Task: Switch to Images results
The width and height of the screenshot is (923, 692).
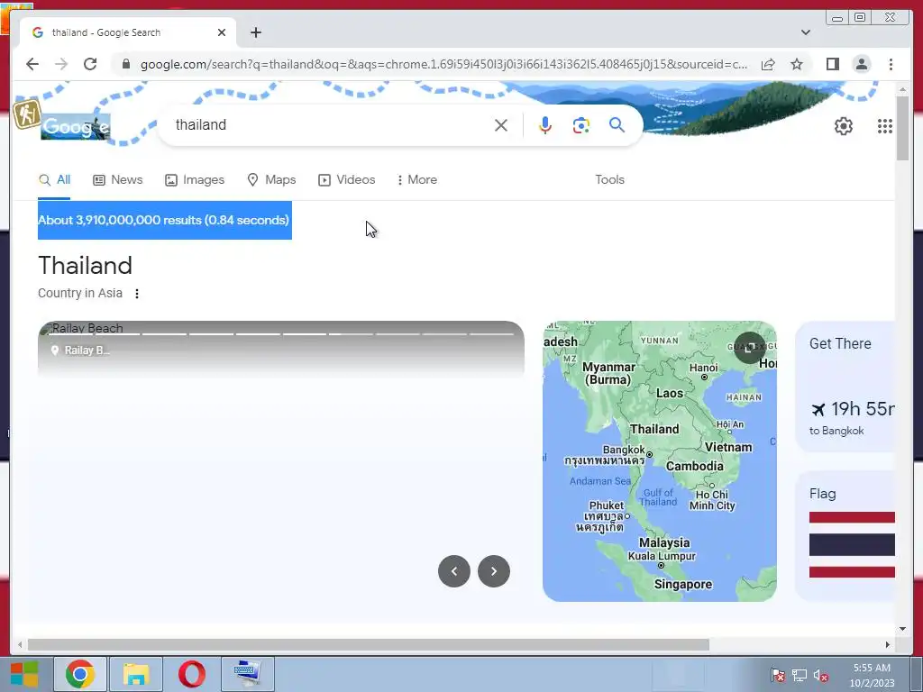Action: [195, 179]
